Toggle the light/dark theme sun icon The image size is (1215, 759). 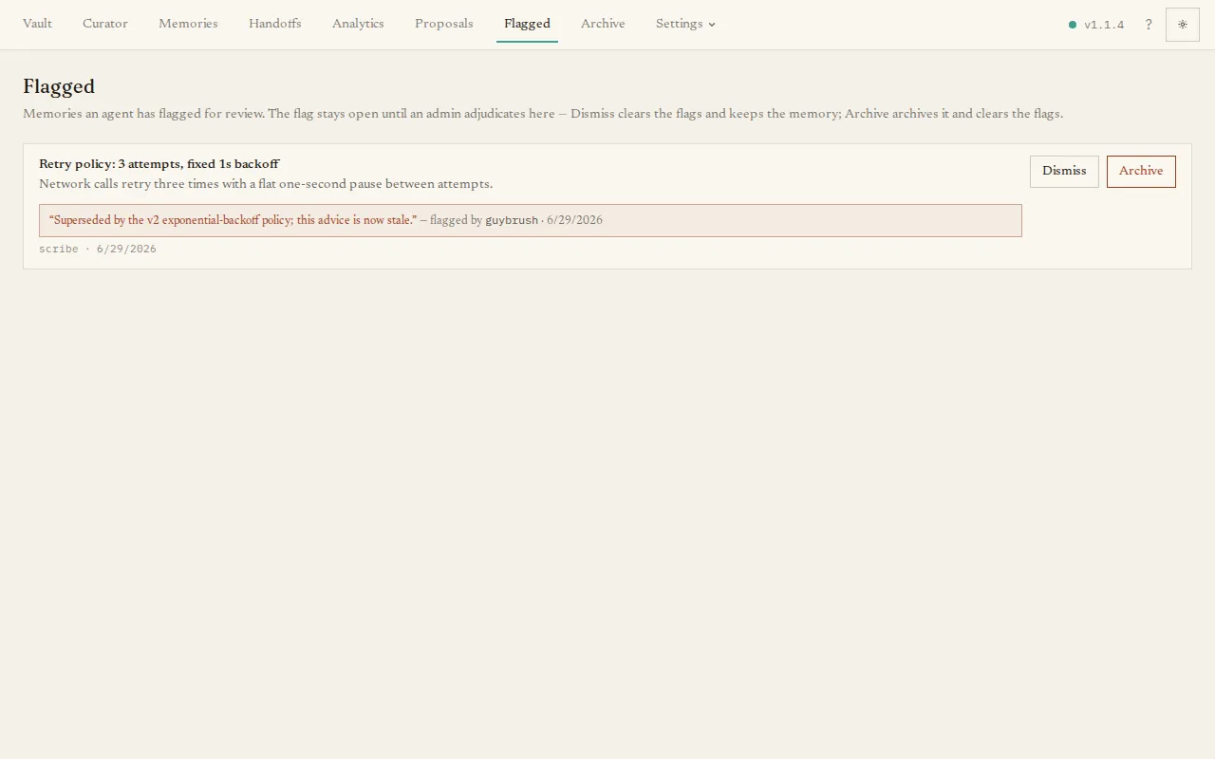(x=1183, y=25)
